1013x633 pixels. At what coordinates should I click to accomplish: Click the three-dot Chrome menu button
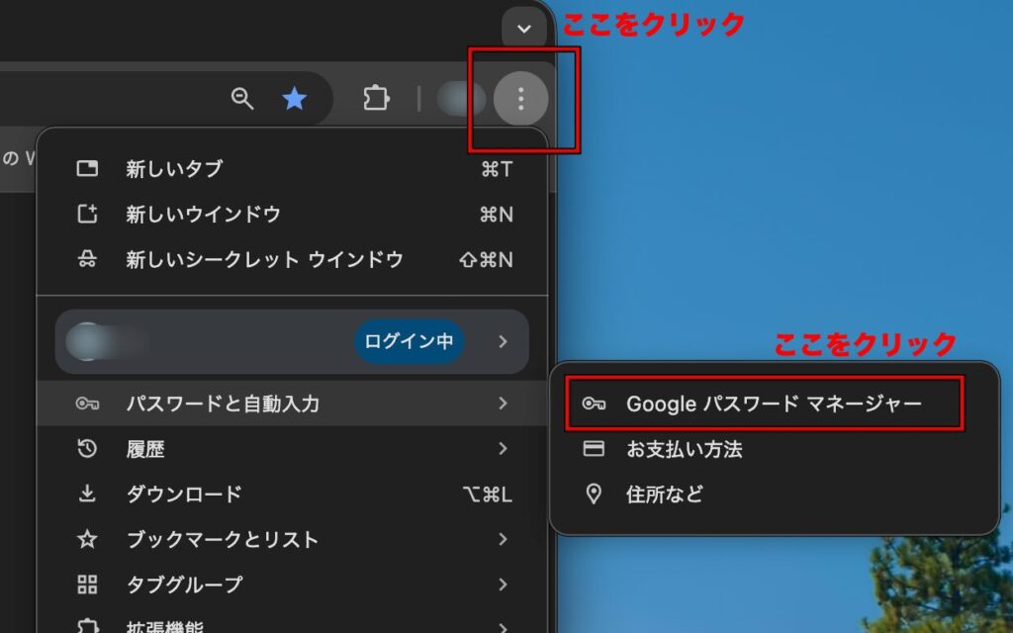[x=520, y=98]
